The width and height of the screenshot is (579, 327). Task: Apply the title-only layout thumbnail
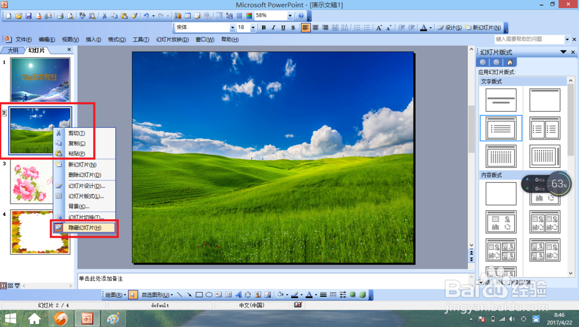click(x=545, y=100)
